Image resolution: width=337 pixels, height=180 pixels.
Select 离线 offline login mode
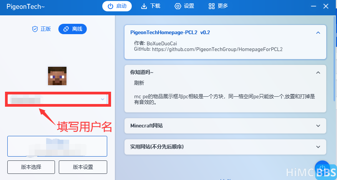pyautogui.click(x=72, y=29)
